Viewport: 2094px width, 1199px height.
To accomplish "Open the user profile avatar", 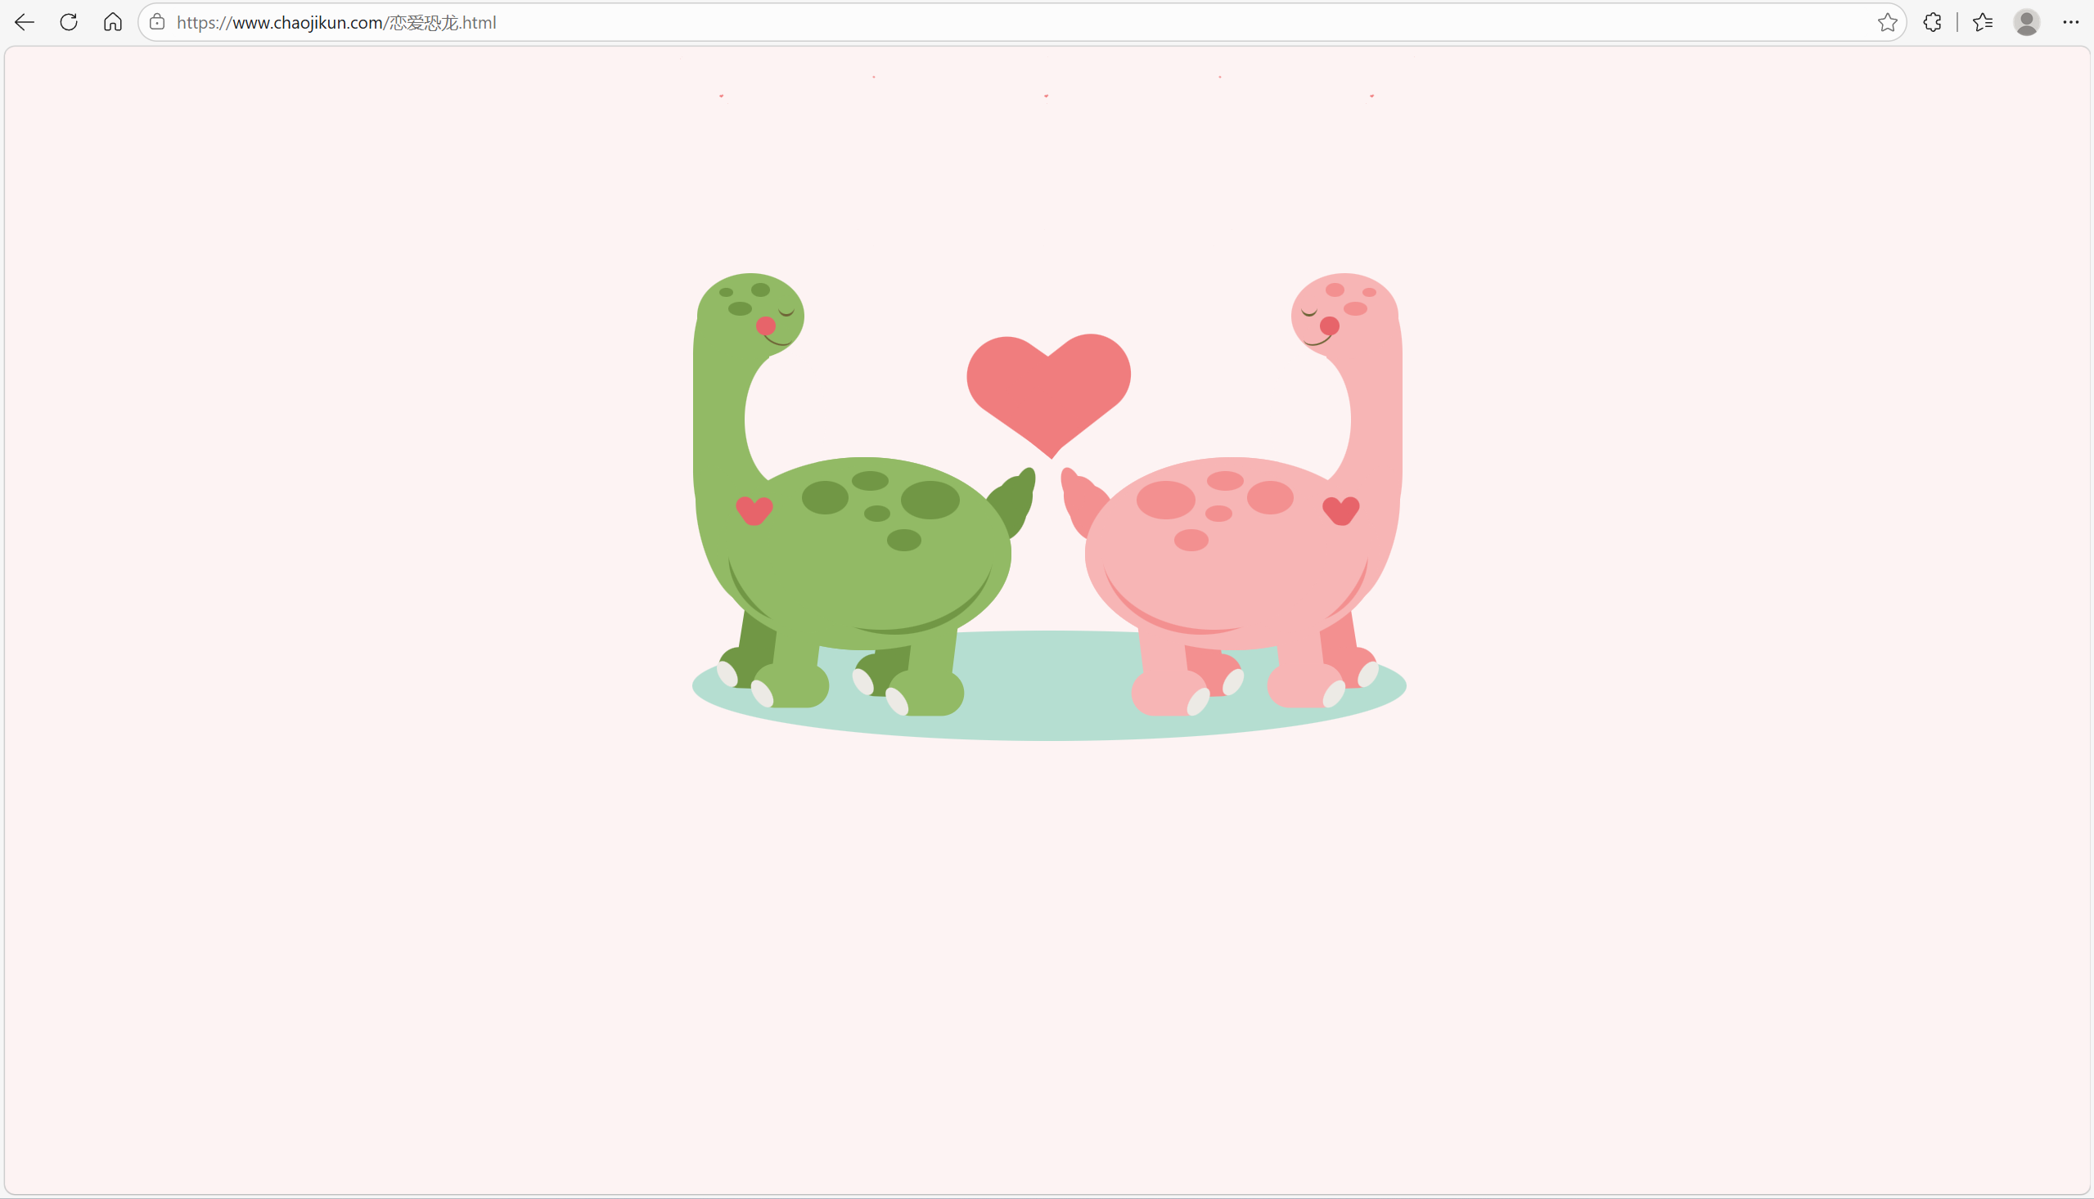I will [x=2026, y=22].
